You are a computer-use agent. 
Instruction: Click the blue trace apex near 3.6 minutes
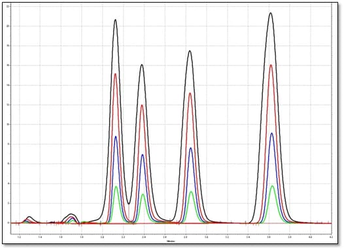pos(272,134)
